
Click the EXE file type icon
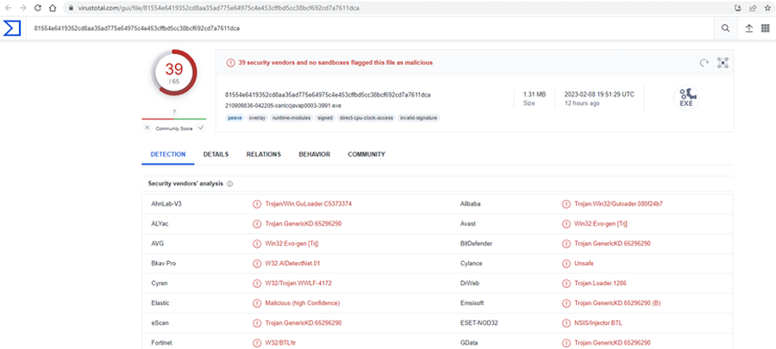(x=686, y=97)
